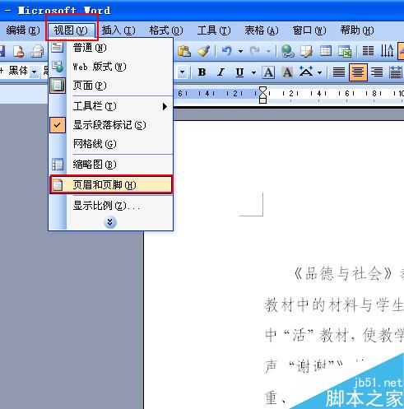Click the Insert Excel Worksheet icon

coord(345,51)
